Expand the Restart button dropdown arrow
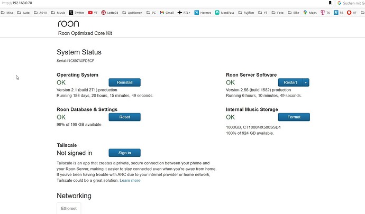365x214 pixels. click(306, 82)
